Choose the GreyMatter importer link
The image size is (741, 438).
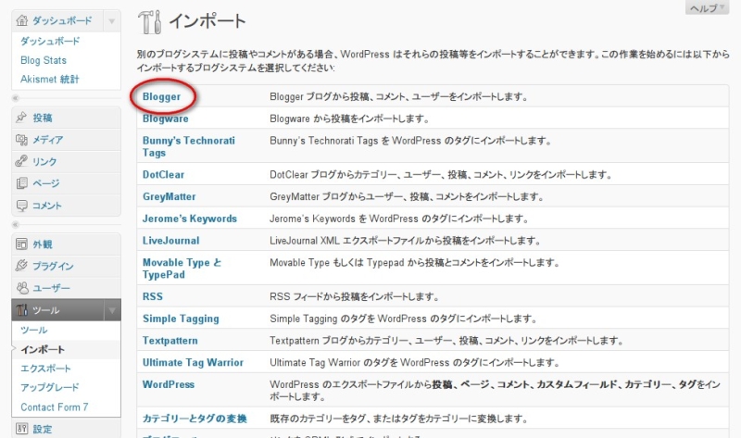pyautogui.click(x=169, y=196)
